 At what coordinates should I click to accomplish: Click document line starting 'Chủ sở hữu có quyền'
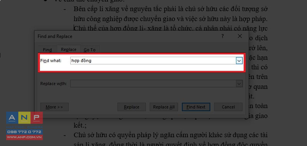click(170, 135)
